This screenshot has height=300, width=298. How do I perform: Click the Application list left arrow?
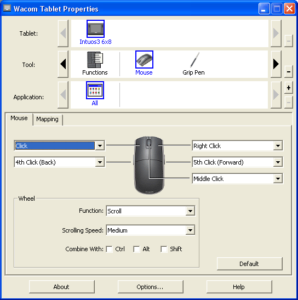(x=63, y=95)
